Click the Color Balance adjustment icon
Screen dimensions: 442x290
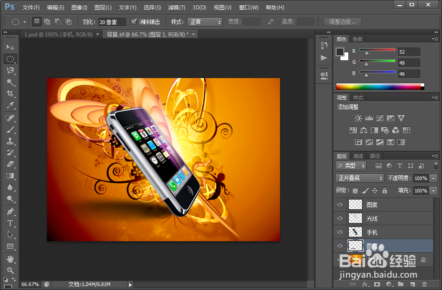click(363, 130)
